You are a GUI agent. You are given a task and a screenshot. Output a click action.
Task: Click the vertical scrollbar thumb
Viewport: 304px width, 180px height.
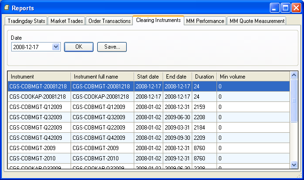294,101
